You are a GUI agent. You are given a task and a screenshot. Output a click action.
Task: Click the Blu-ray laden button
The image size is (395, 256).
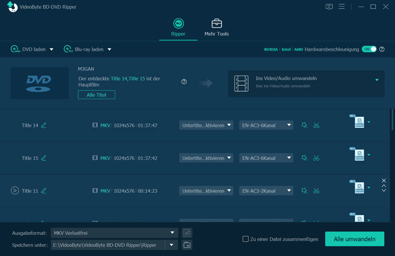[84, 49]
